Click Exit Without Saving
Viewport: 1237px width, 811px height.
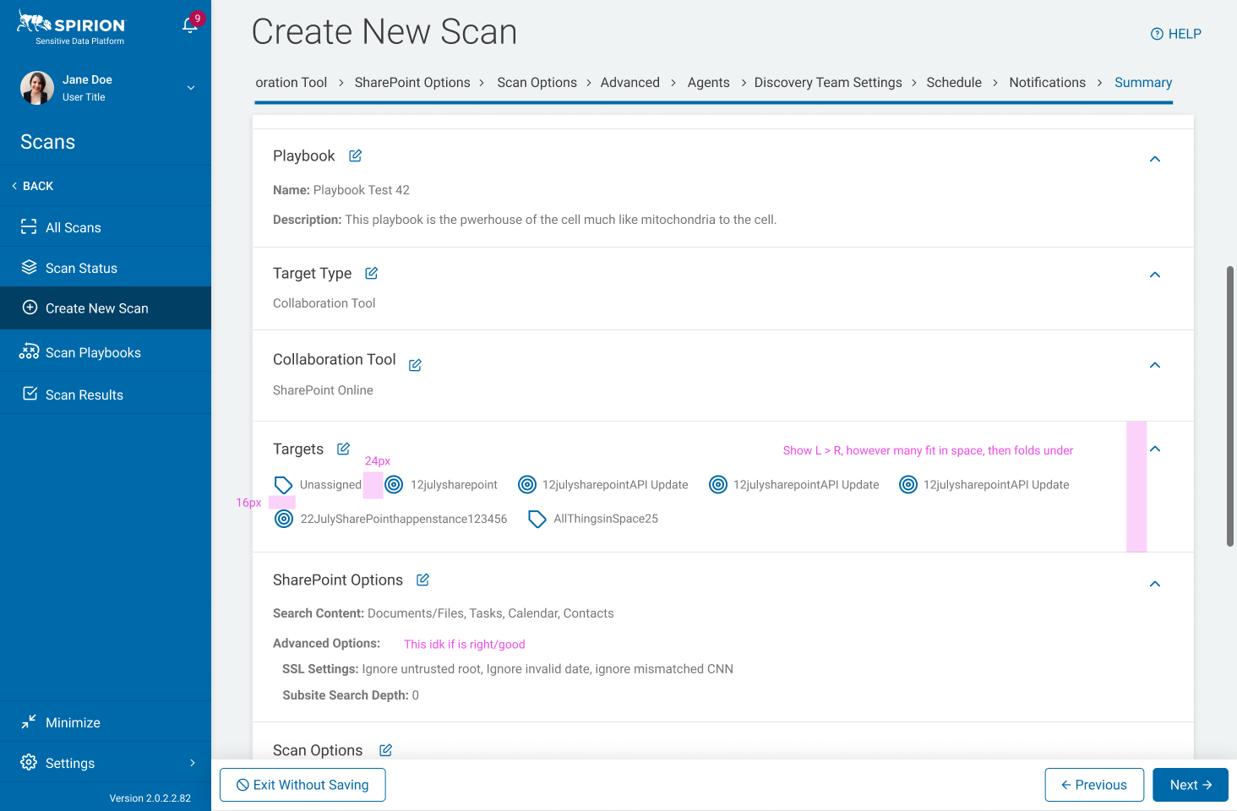(x=302, y=785)
